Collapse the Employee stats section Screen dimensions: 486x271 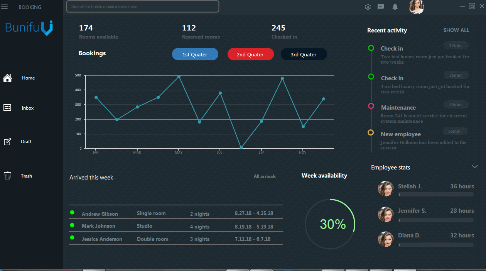[x=475, y=166]
